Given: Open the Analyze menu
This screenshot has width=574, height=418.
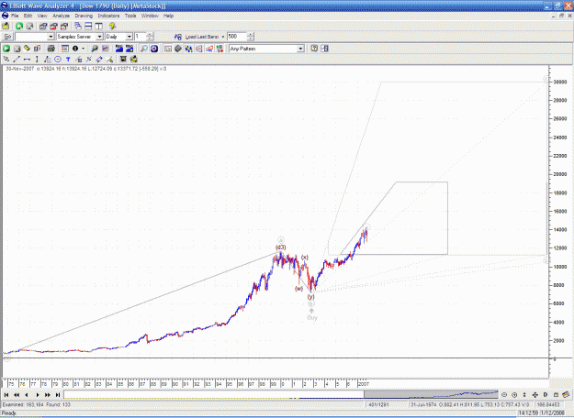Looking at the screenshot, I should point(62,16).
